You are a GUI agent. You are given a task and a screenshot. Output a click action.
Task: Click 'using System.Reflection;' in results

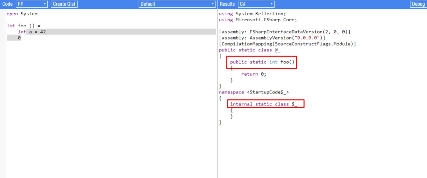[x=253, y=14]
